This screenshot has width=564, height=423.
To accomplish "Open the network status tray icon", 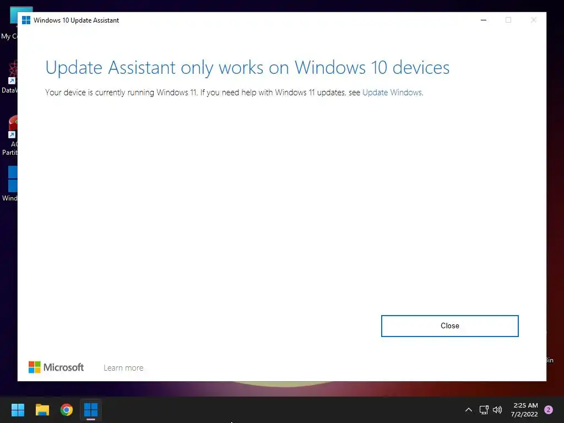I will click(x=484, y=410).
